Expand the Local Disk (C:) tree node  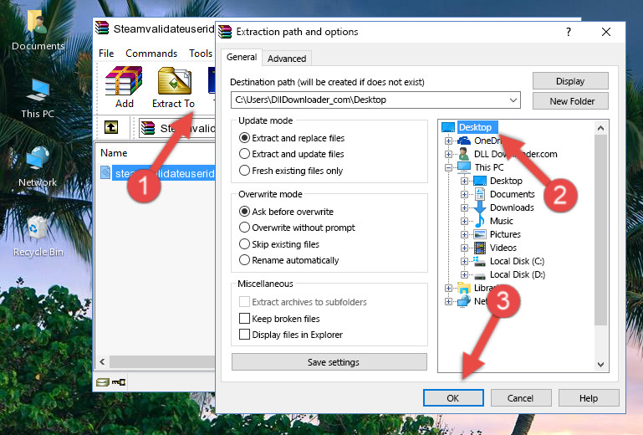tap(464, 261)
